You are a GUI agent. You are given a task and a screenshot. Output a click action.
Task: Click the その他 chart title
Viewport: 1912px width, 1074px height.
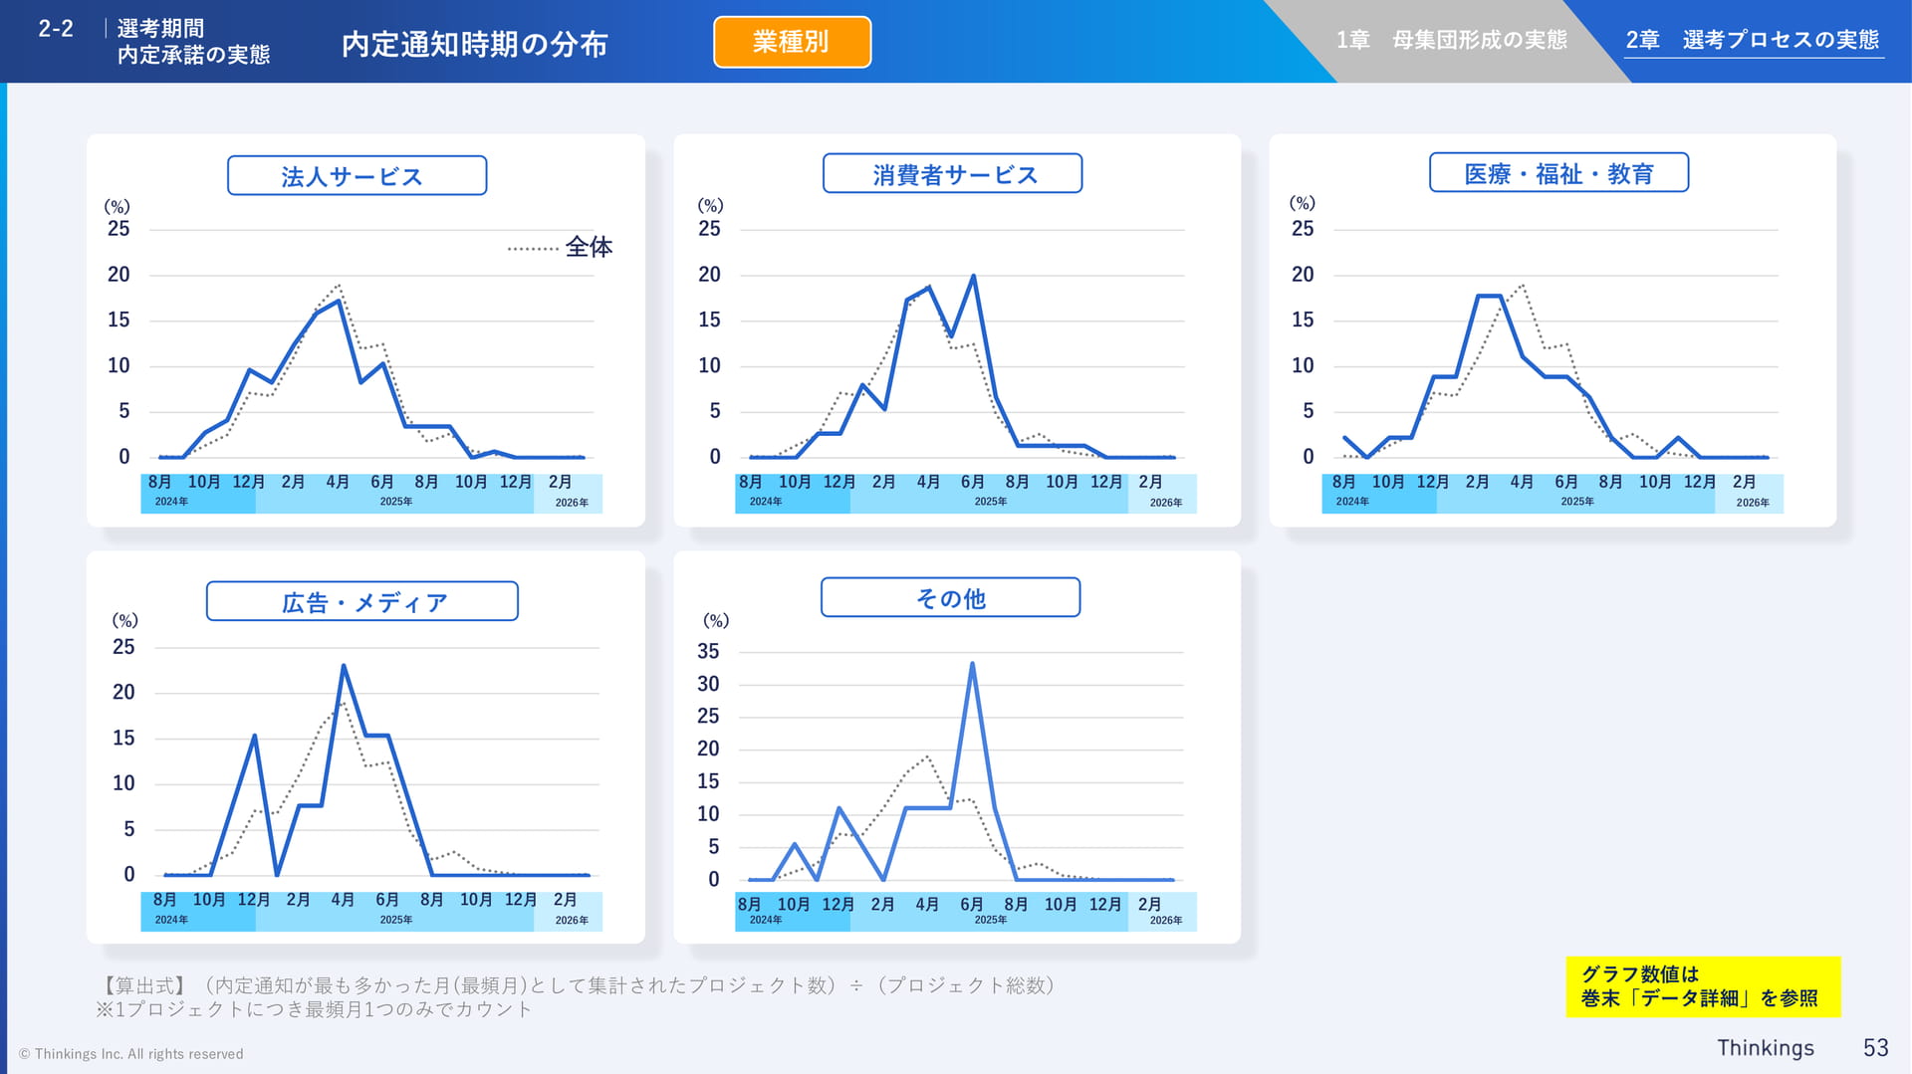(x=950, y=597)
